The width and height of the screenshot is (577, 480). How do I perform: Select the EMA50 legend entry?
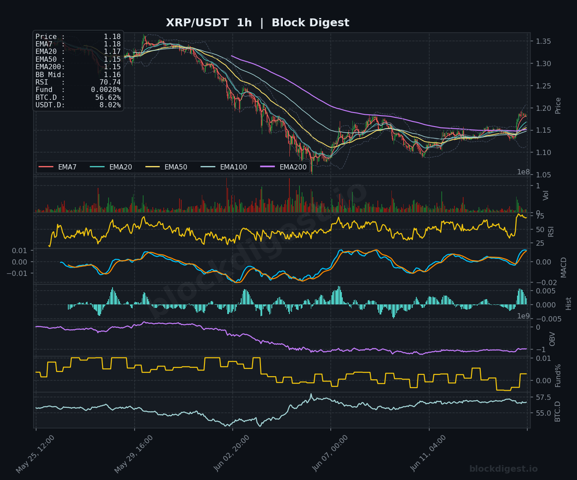166,167
